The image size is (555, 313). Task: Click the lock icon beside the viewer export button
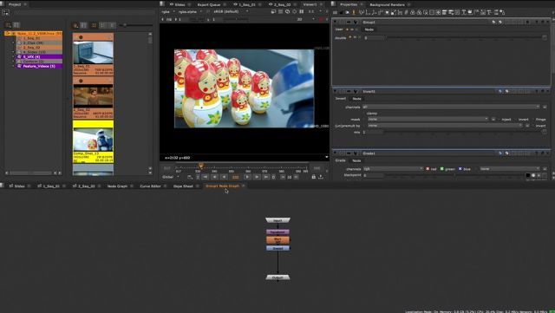tap(313, 177)
